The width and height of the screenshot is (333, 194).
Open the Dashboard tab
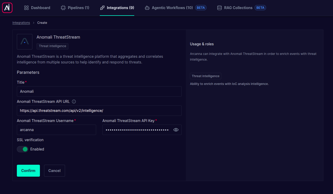pos(37,8)
